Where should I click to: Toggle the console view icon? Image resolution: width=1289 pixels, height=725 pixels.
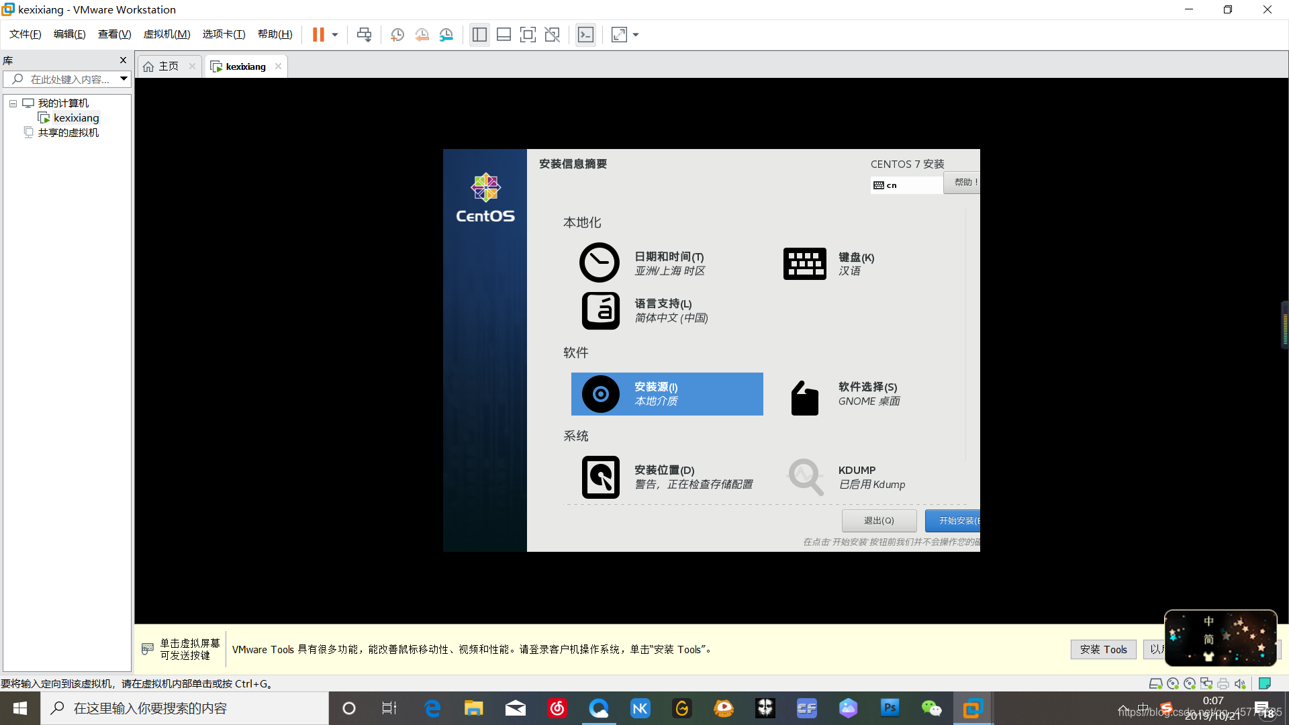[x=585, y=35]
